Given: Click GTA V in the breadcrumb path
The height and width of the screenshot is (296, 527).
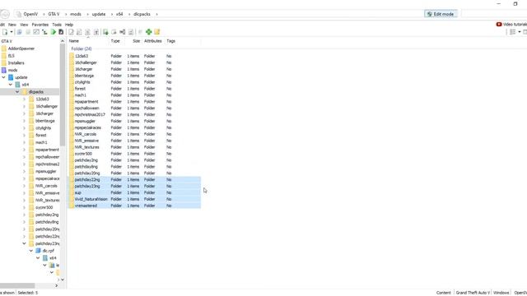Looking at the screenshot, I should click(54, 14).
